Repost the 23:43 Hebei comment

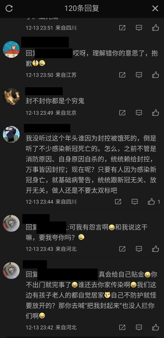pyautogui.click(x=122, y=249)
